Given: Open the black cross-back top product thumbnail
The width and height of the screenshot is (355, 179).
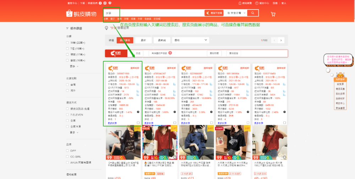Looking at the screenshot, I should point(123,142).
